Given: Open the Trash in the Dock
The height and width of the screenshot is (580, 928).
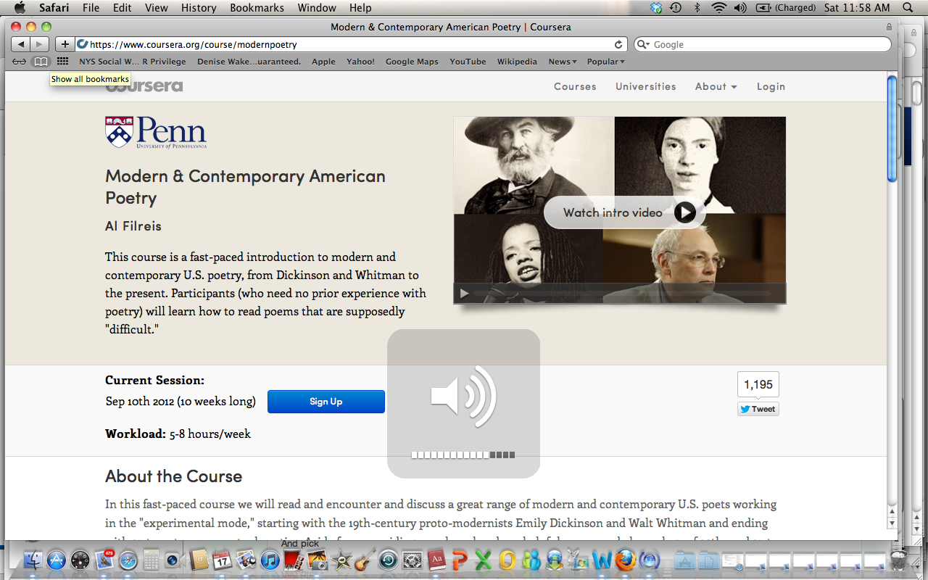Looking at the screenshot, I should 898,560.
